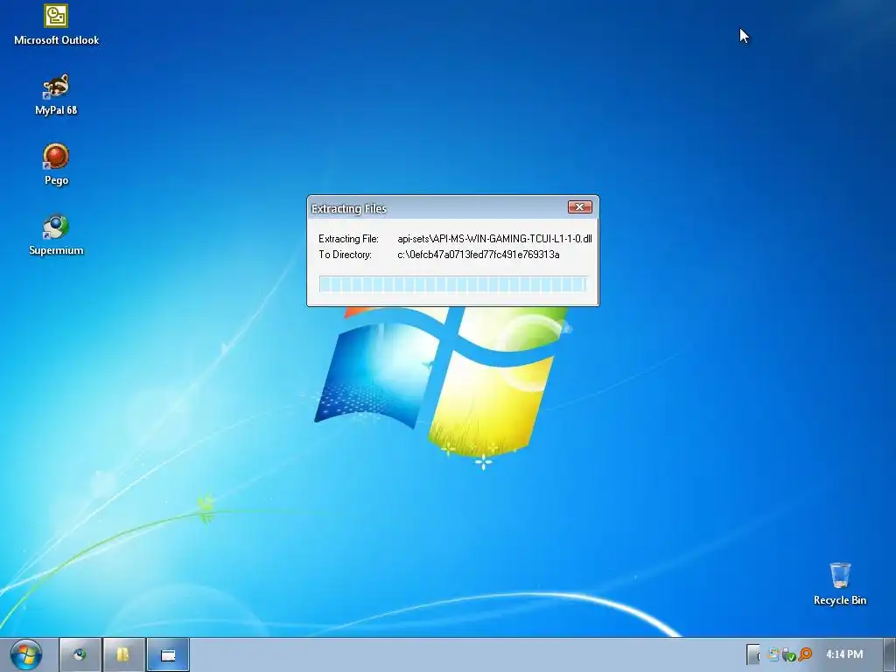Click the Windows flag tray icon
This screenshot has width=896, height=672.
click(774, 654)
